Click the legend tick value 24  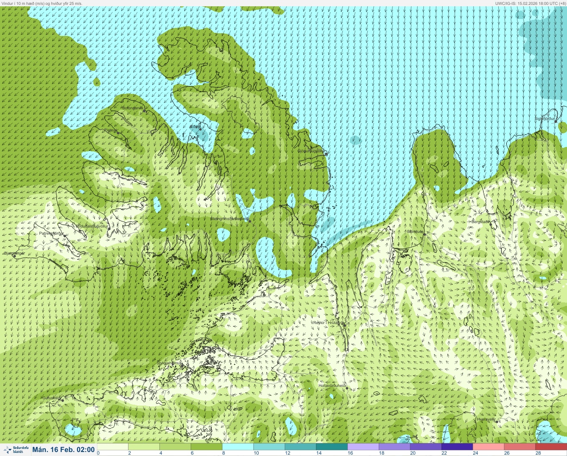(x=475, y=453)
